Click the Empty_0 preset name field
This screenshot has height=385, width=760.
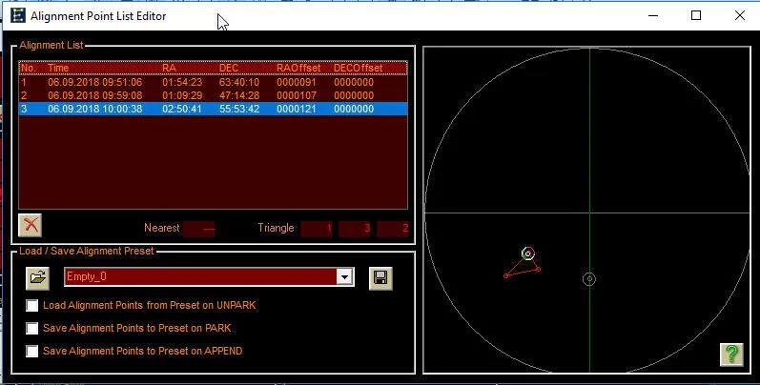pyautogui.click(x=200, y=277)
